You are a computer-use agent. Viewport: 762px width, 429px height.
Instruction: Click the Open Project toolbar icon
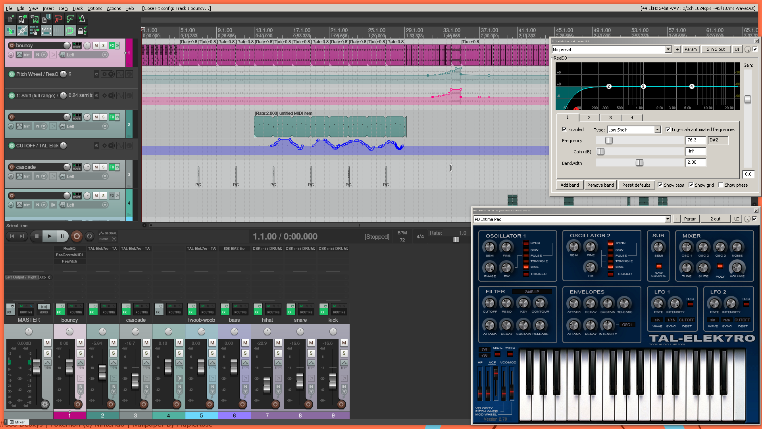[x=23, y=19]
